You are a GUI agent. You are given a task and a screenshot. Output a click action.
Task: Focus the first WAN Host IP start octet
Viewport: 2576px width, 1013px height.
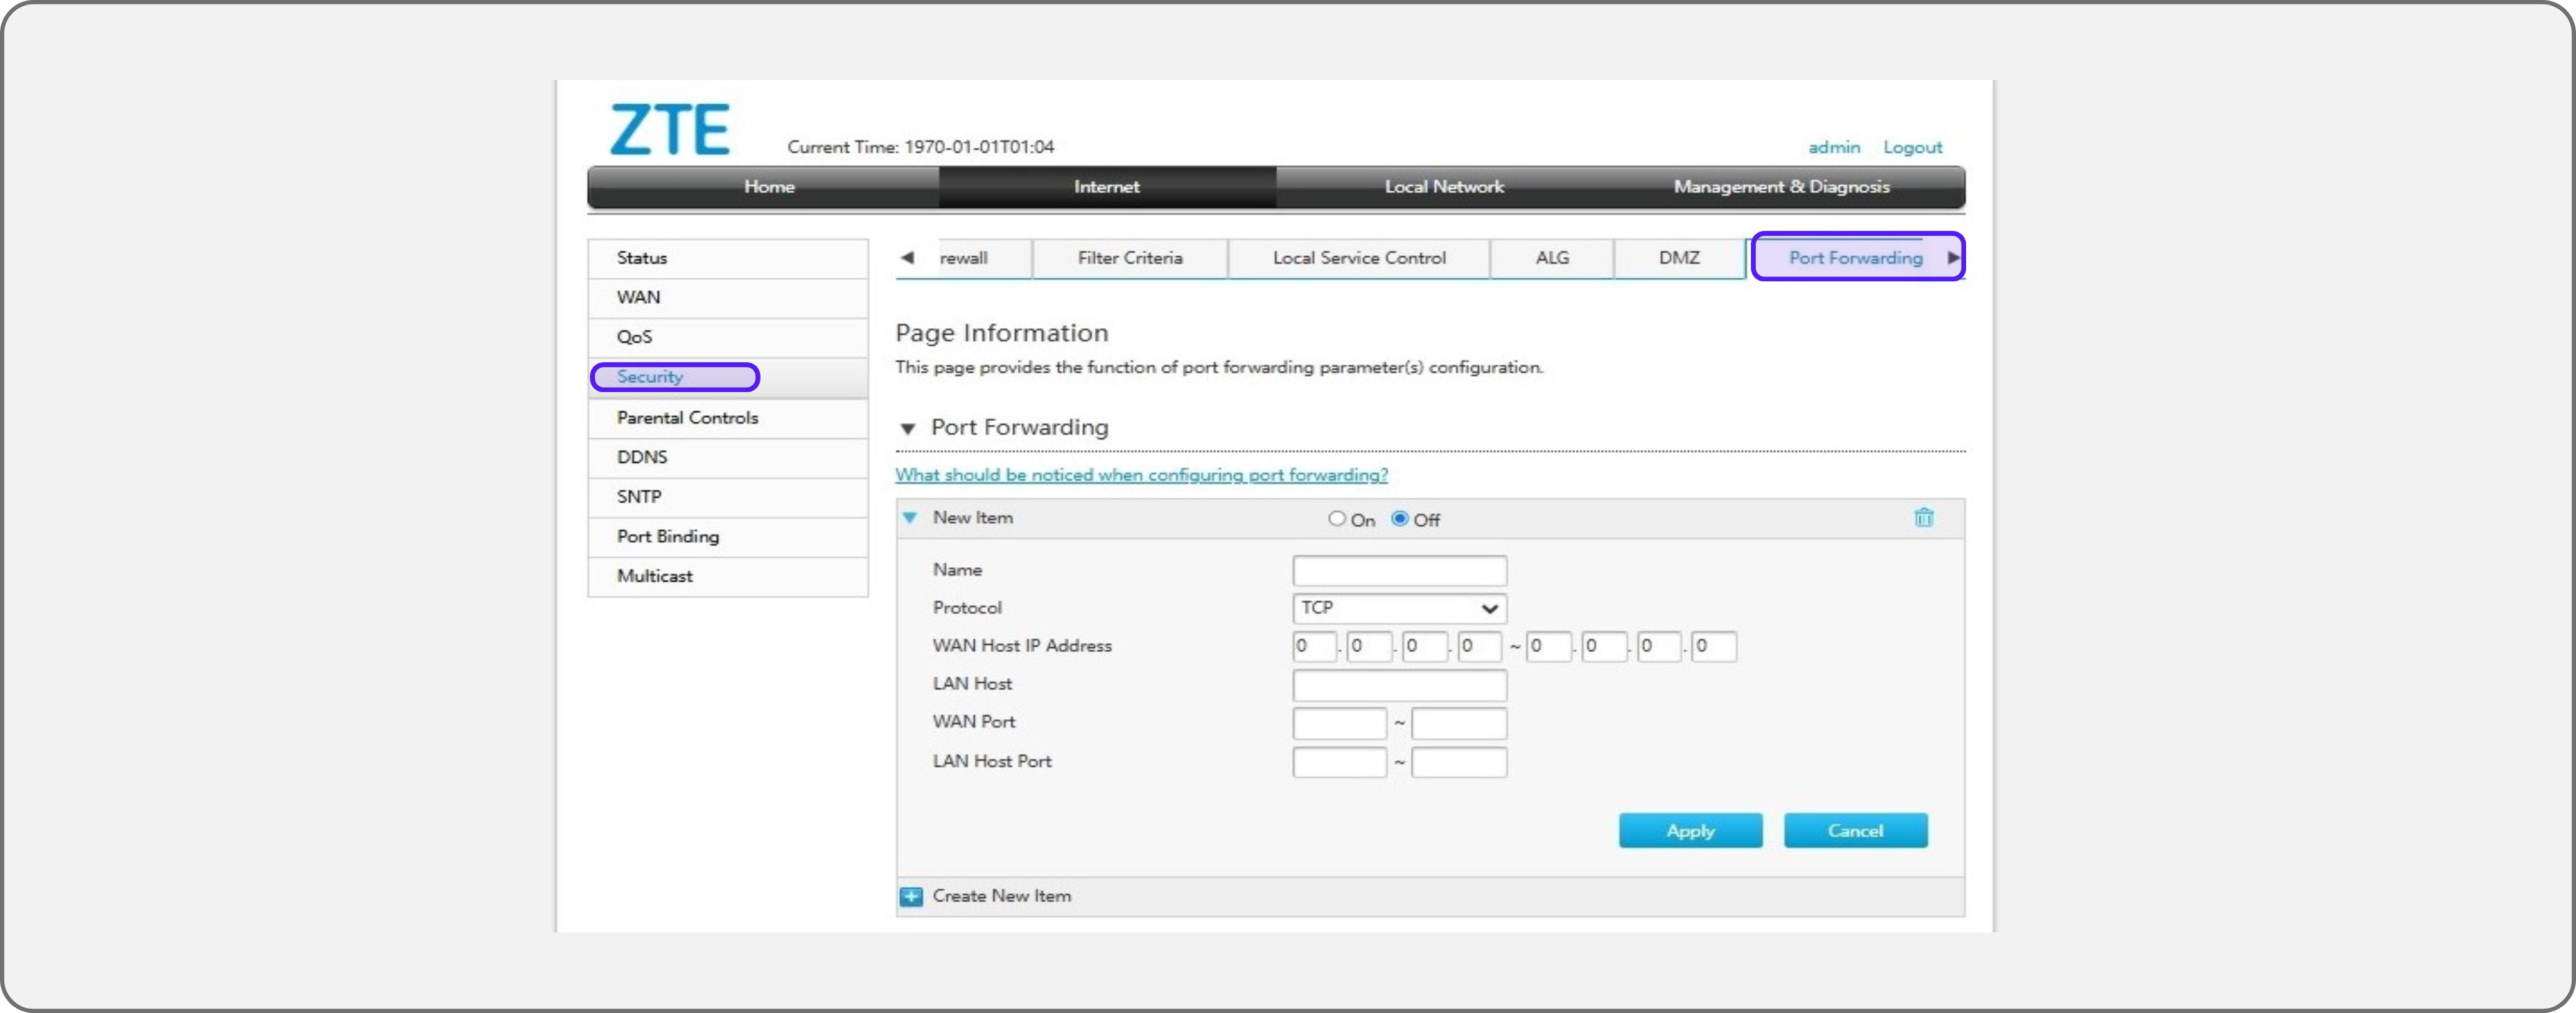pos(1314,647)
